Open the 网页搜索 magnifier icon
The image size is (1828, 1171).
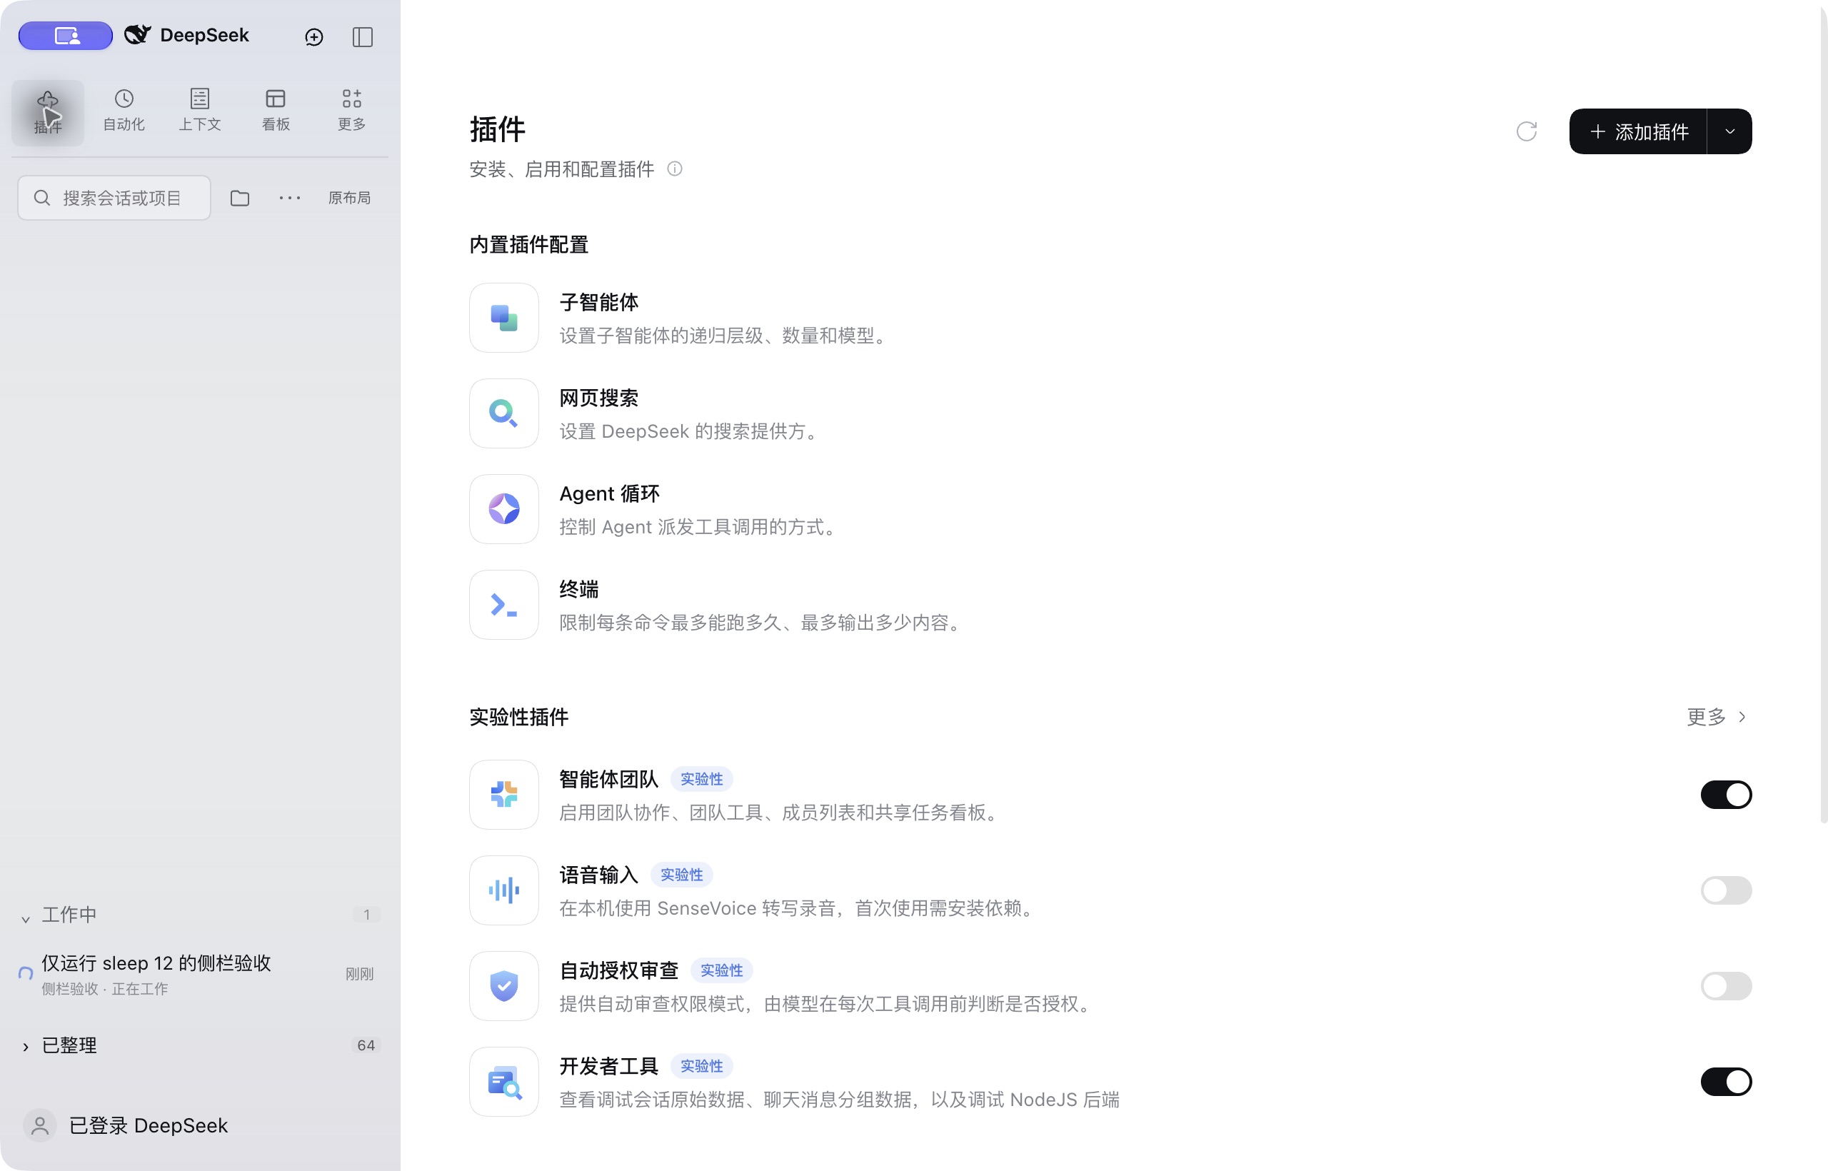pos(504,413)
